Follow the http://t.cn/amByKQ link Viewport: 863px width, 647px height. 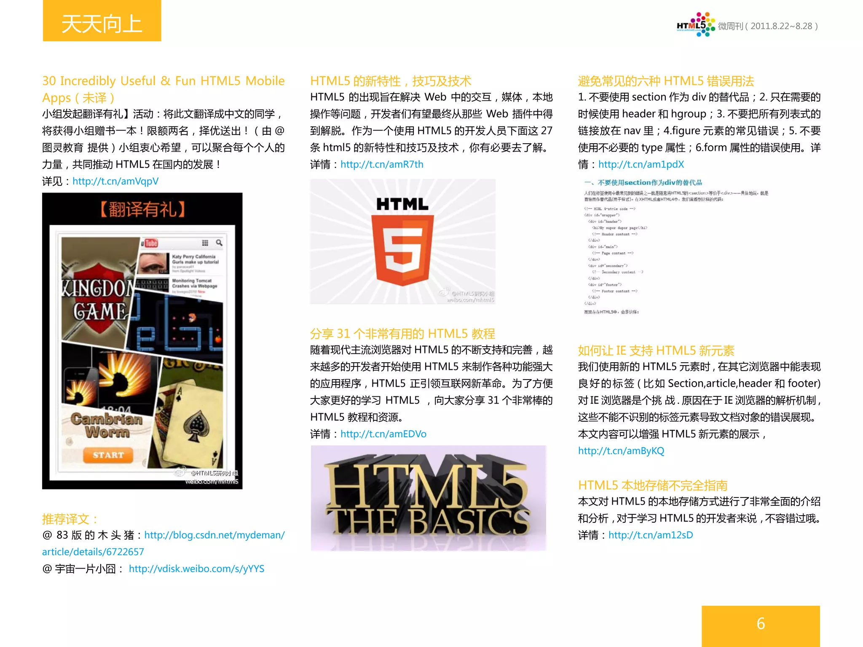point(621,451)
